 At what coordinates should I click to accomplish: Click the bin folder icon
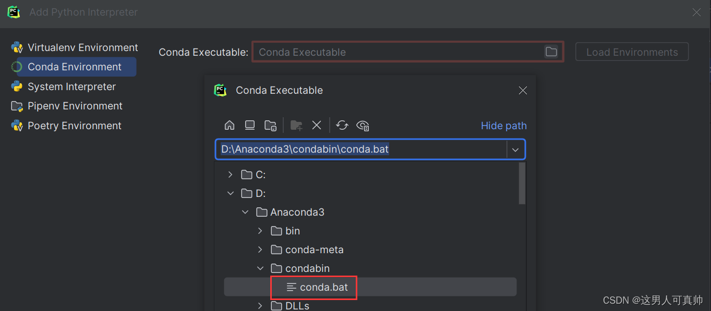[x=276, y=231]
